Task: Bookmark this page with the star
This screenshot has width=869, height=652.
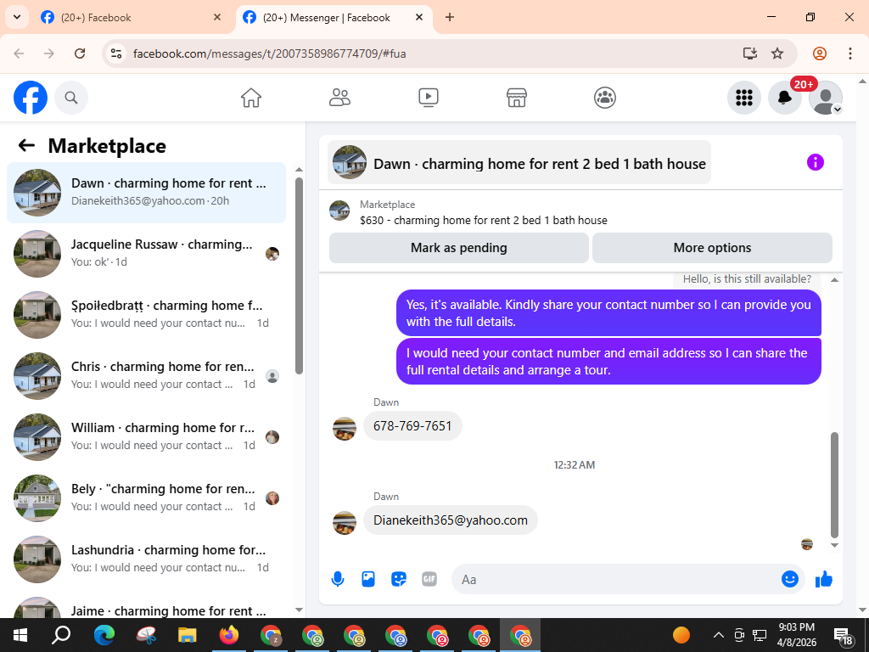Action: (x=777, y=53)
